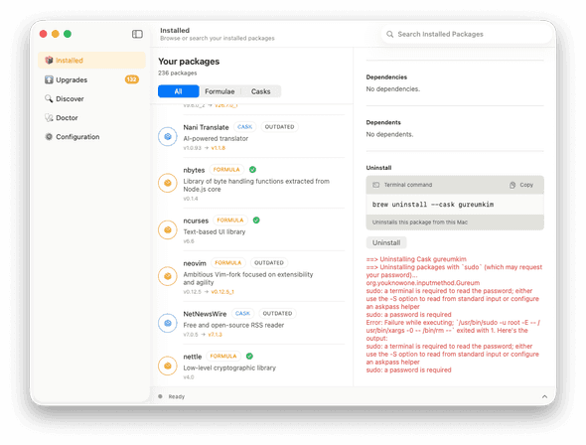Switch to the Casks filter tab

click(x=260, y=91)
